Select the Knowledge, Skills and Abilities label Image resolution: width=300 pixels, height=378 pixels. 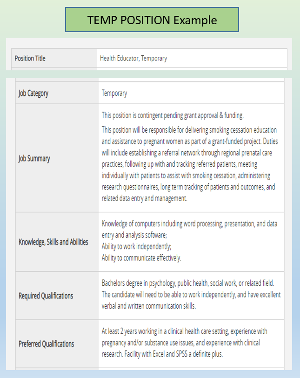[53, 242]
